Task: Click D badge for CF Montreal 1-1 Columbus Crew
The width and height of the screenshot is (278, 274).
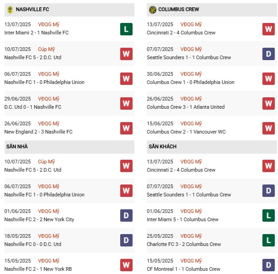Action: (x=268, y=265)
